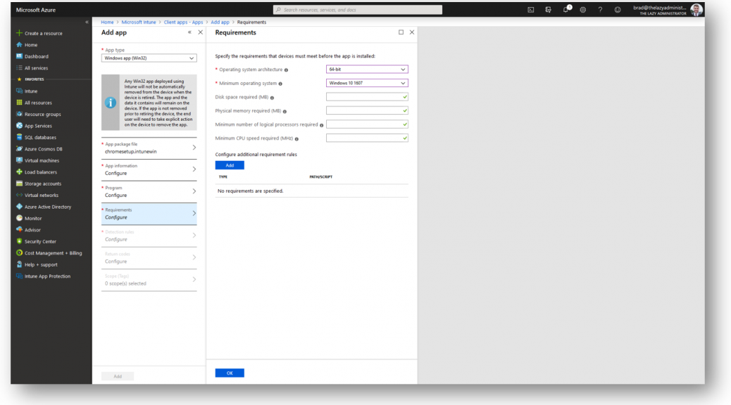731x405 pixels.
Task: Maximize the Requirements blade
Action: [x=401, y=32]
